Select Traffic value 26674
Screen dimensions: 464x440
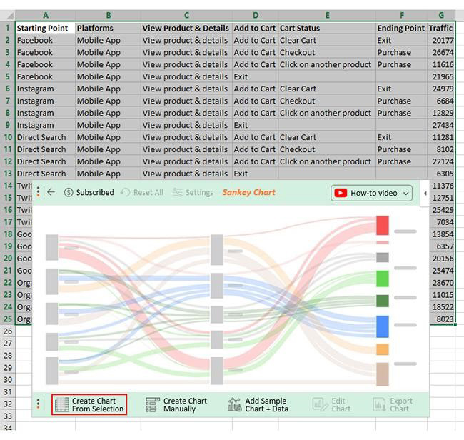pos(441,52)
